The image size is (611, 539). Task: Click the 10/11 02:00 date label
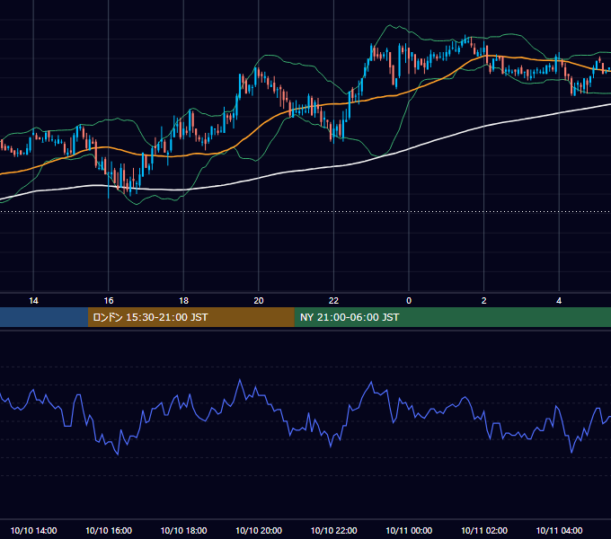484,530
